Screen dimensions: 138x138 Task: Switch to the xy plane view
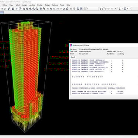click(51, 9)
